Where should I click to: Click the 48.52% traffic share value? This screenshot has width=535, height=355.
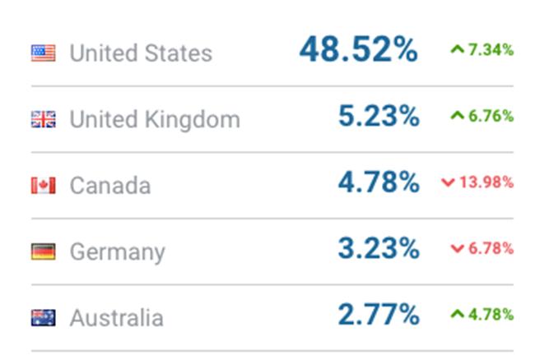(358, 50)
